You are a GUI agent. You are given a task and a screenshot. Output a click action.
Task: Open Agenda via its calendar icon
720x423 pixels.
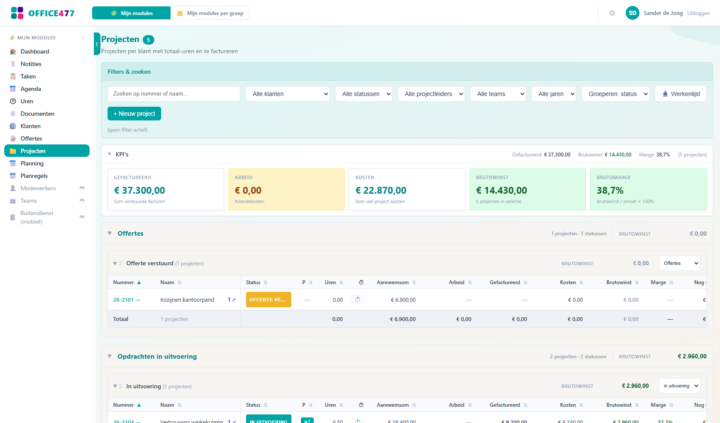[13, 89]
